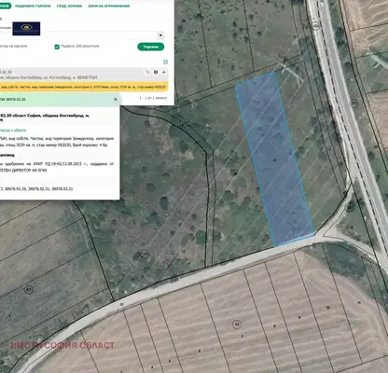Open the ПОДРОБНО ТЪРСЕНЕ tab
This screenshot has height=373, width=388.
pyautogui.click(x=33, y=6)
